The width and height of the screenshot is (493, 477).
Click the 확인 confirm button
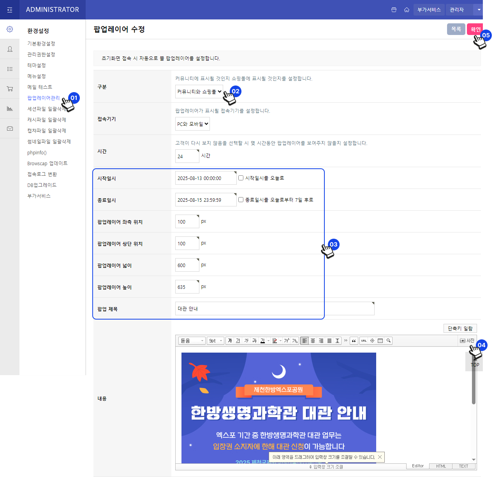tap(475, 29)
